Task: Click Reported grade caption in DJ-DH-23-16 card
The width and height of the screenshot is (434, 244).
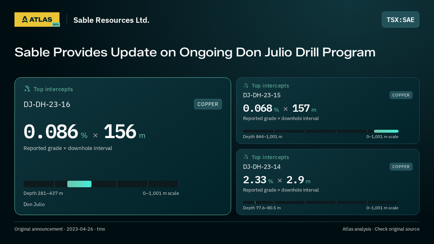Action: (68, 148)
